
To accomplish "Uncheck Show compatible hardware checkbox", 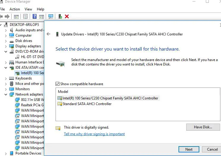I will (57, 84).
